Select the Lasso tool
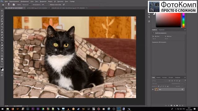Image resolution: width=198 pixels, height=111 pixels. point(2,16)
